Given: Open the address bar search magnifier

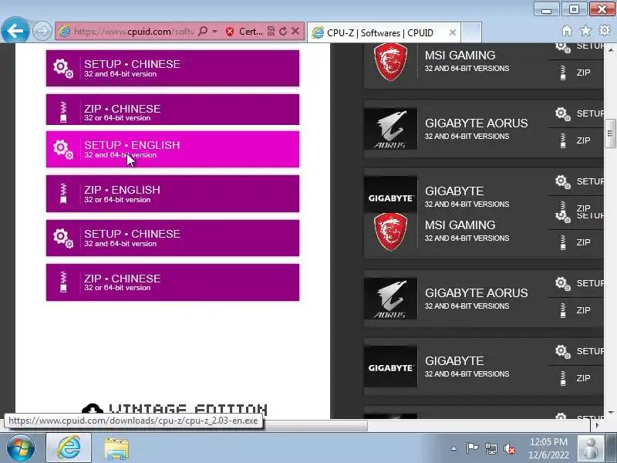Looking at the screenshot, I should [203, 31].
